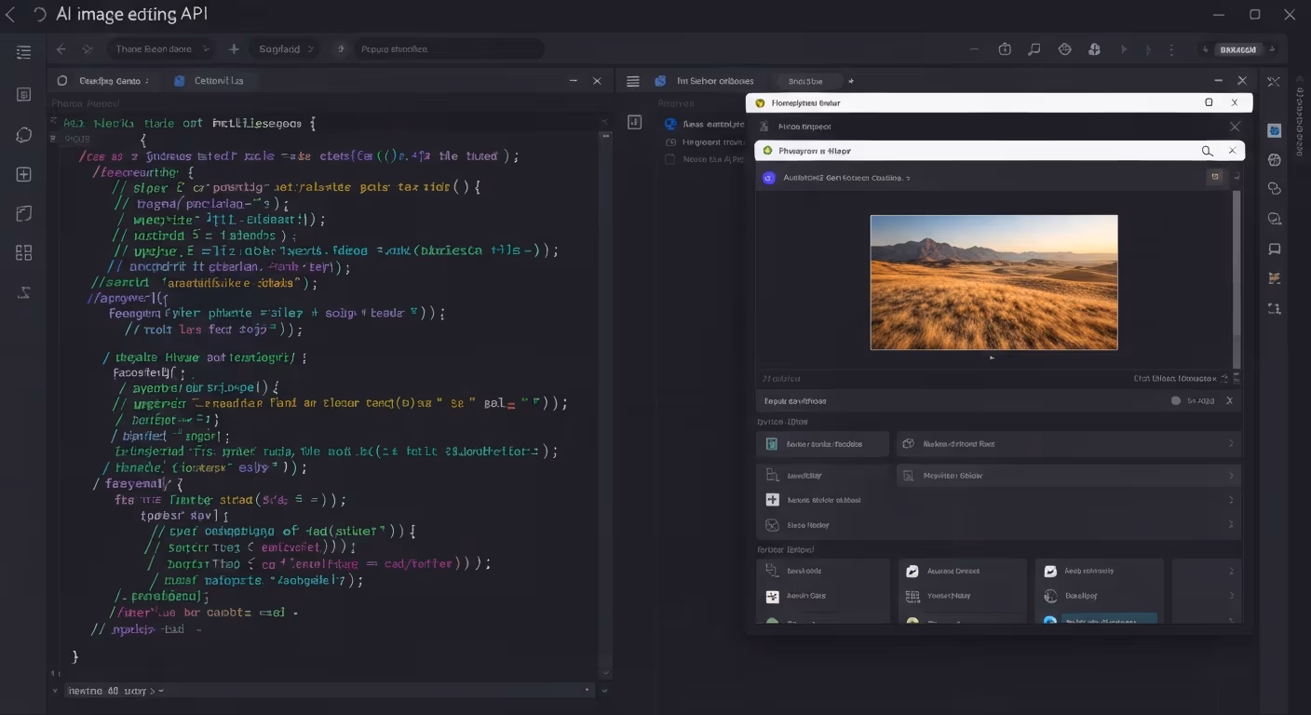Click the "BRAKEGM" button in the top-right toolbar
Screen dimensions: 1311x715
point(1238,49)
